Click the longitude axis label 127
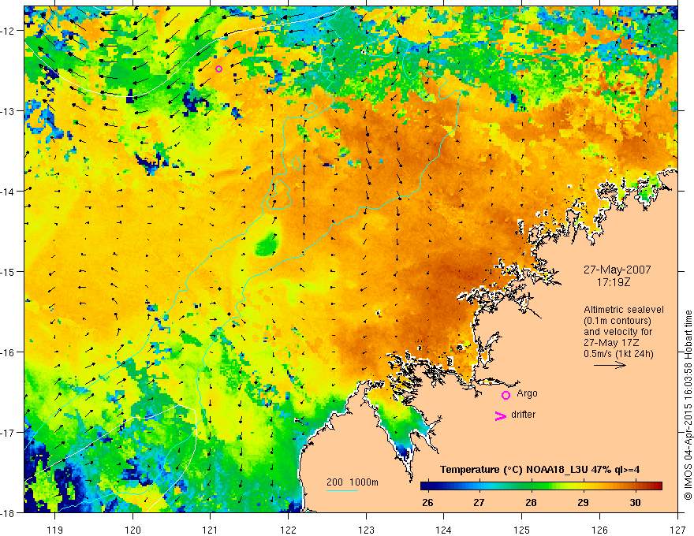This screenshot has width=694, height=536. [677, 530]
